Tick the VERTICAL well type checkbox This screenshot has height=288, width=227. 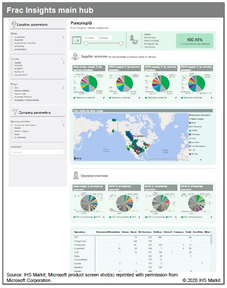pos(142,47)
